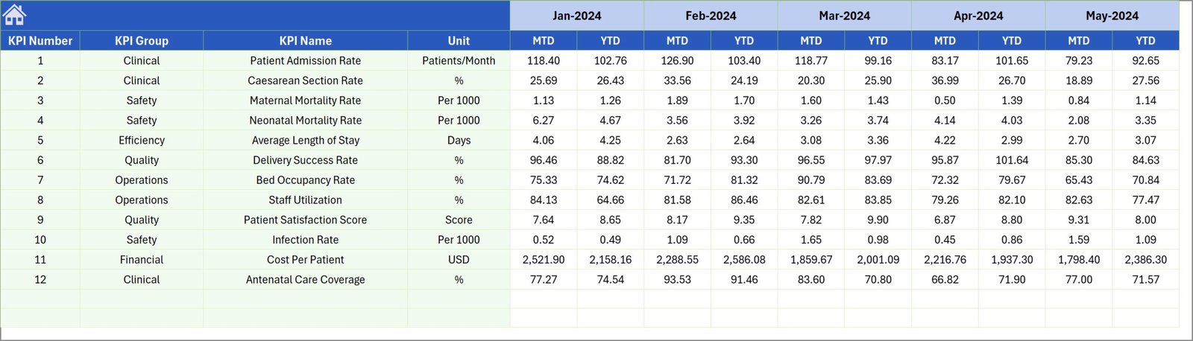This screenshot has width=1193, height=341.
Task: Select the Feb-2024 month header
Action: (x=711, y=16)
